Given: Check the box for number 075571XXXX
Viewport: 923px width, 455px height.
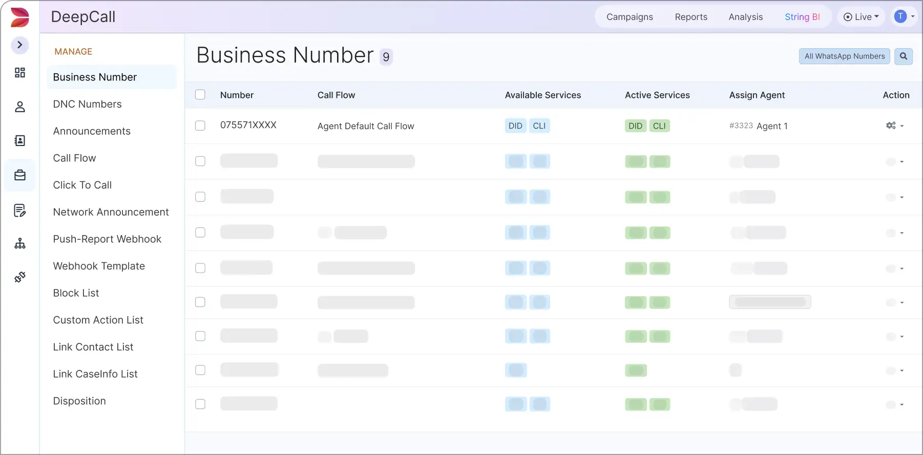Looking at the screenshot, I should tap(200, 126).
